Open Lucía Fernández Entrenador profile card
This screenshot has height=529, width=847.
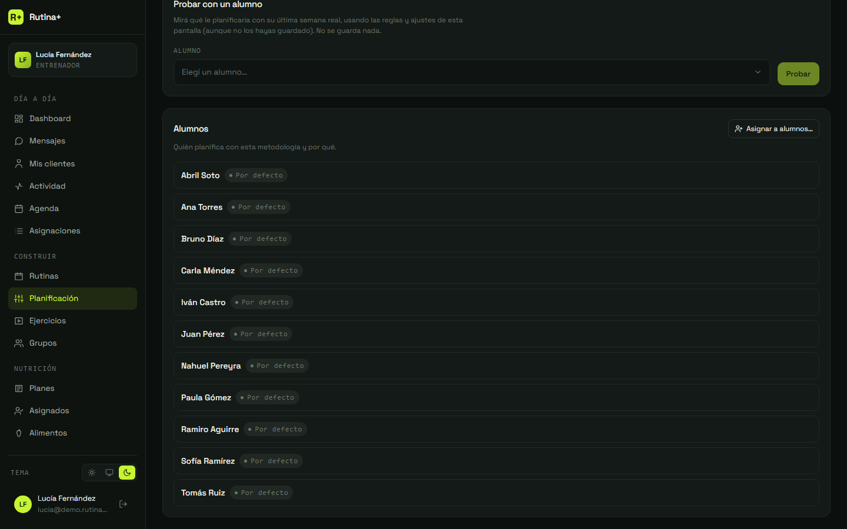[72, 60]
